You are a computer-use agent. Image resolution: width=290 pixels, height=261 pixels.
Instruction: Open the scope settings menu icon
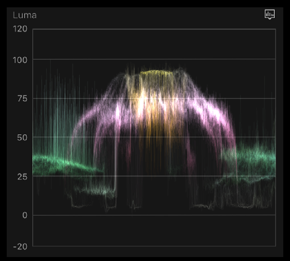pyautogui.click(x=270, y=14)
